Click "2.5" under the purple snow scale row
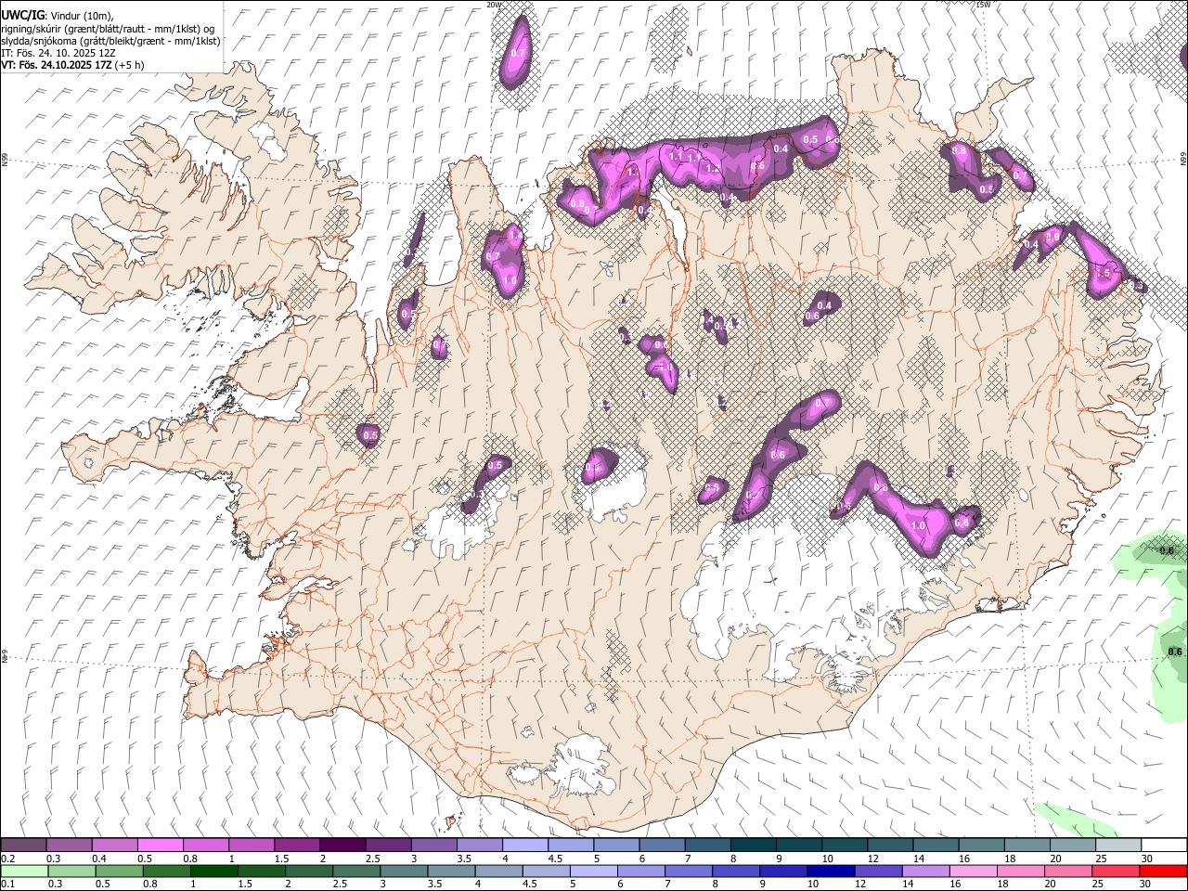The image size is (1188, 891). click(x=372, y=859)
